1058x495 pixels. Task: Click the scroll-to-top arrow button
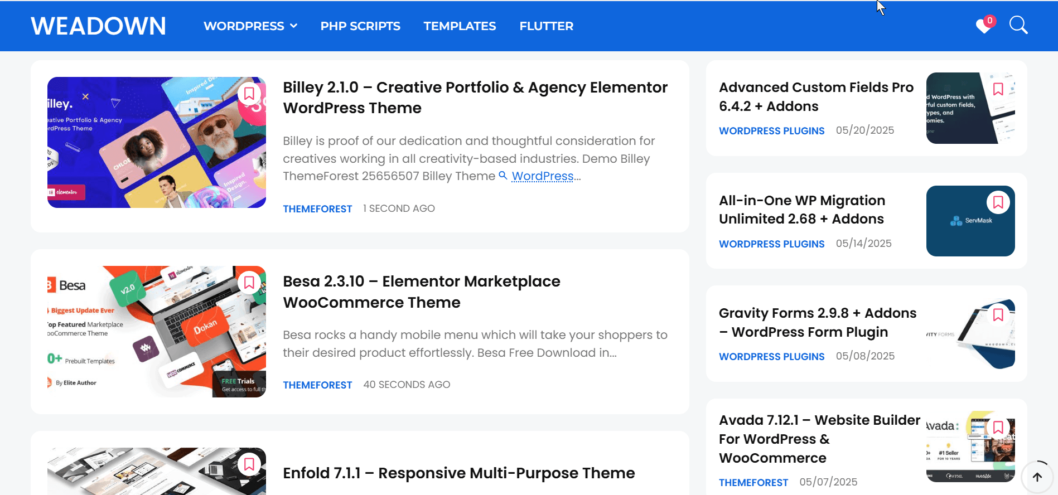coord(1037,477)
